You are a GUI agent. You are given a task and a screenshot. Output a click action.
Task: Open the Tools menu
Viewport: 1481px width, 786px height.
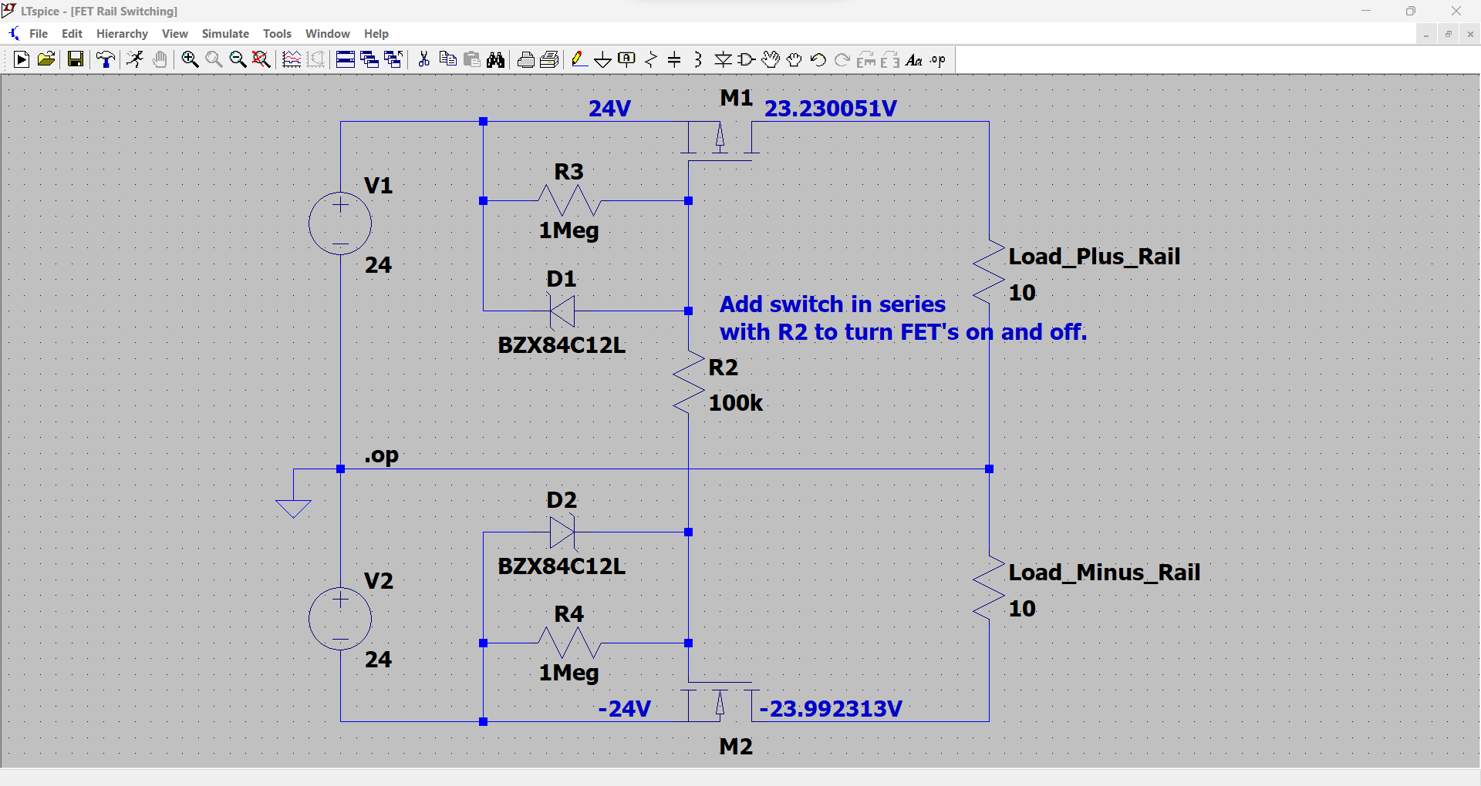277,34
